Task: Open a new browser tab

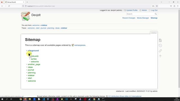Action: tap(27, 2)
